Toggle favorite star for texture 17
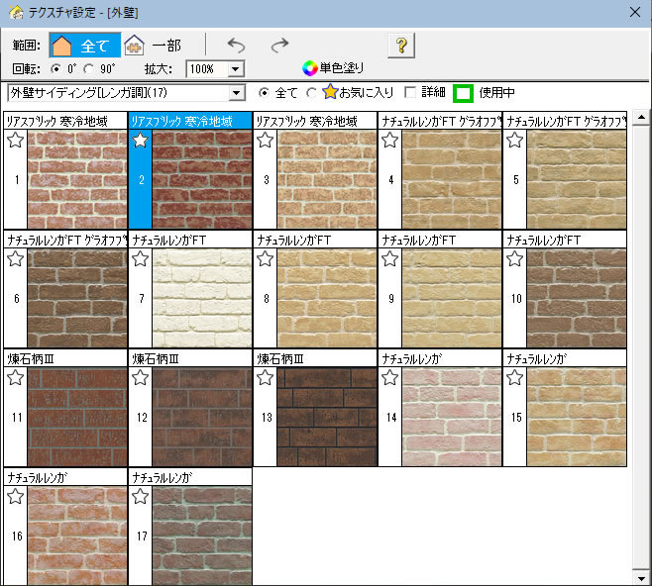The height and width of the screenshot is (586, 652). 140,496
